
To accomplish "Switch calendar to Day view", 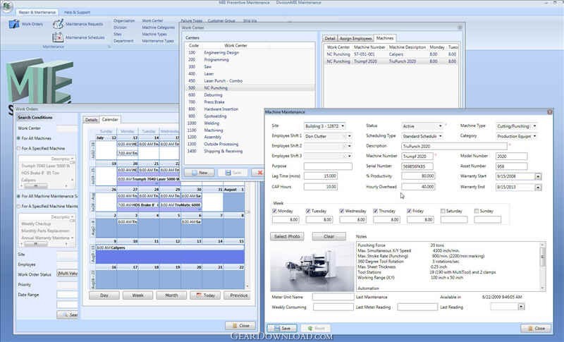I will [104, 295].
